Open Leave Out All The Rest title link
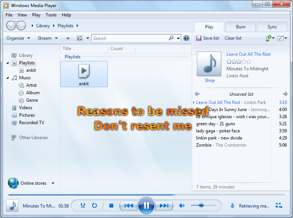The image size is (293, 218). tap(248, 54)
